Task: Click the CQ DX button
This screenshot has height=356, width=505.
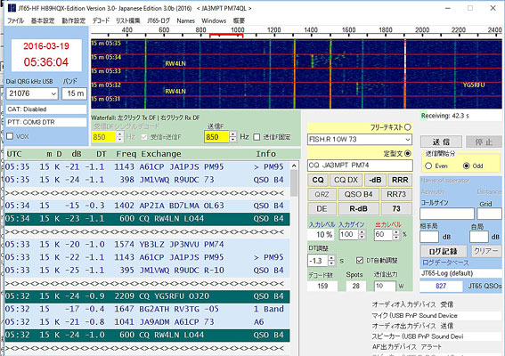Action: coord(346,180)
